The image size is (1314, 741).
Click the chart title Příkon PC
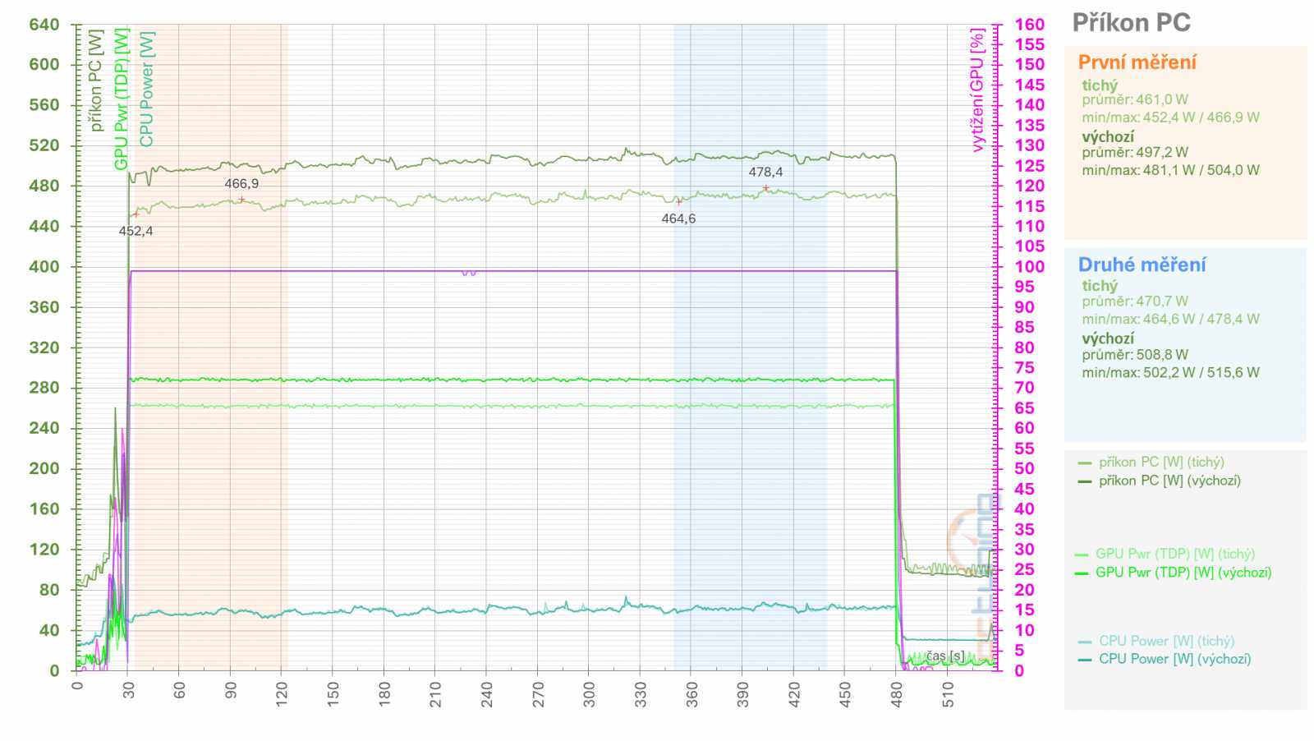click(1131, 23)
